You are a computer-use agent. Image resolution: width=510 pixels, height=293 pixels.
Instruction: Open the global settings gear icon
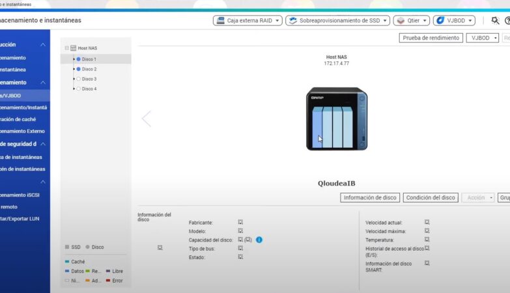click(x=495, y=20)
